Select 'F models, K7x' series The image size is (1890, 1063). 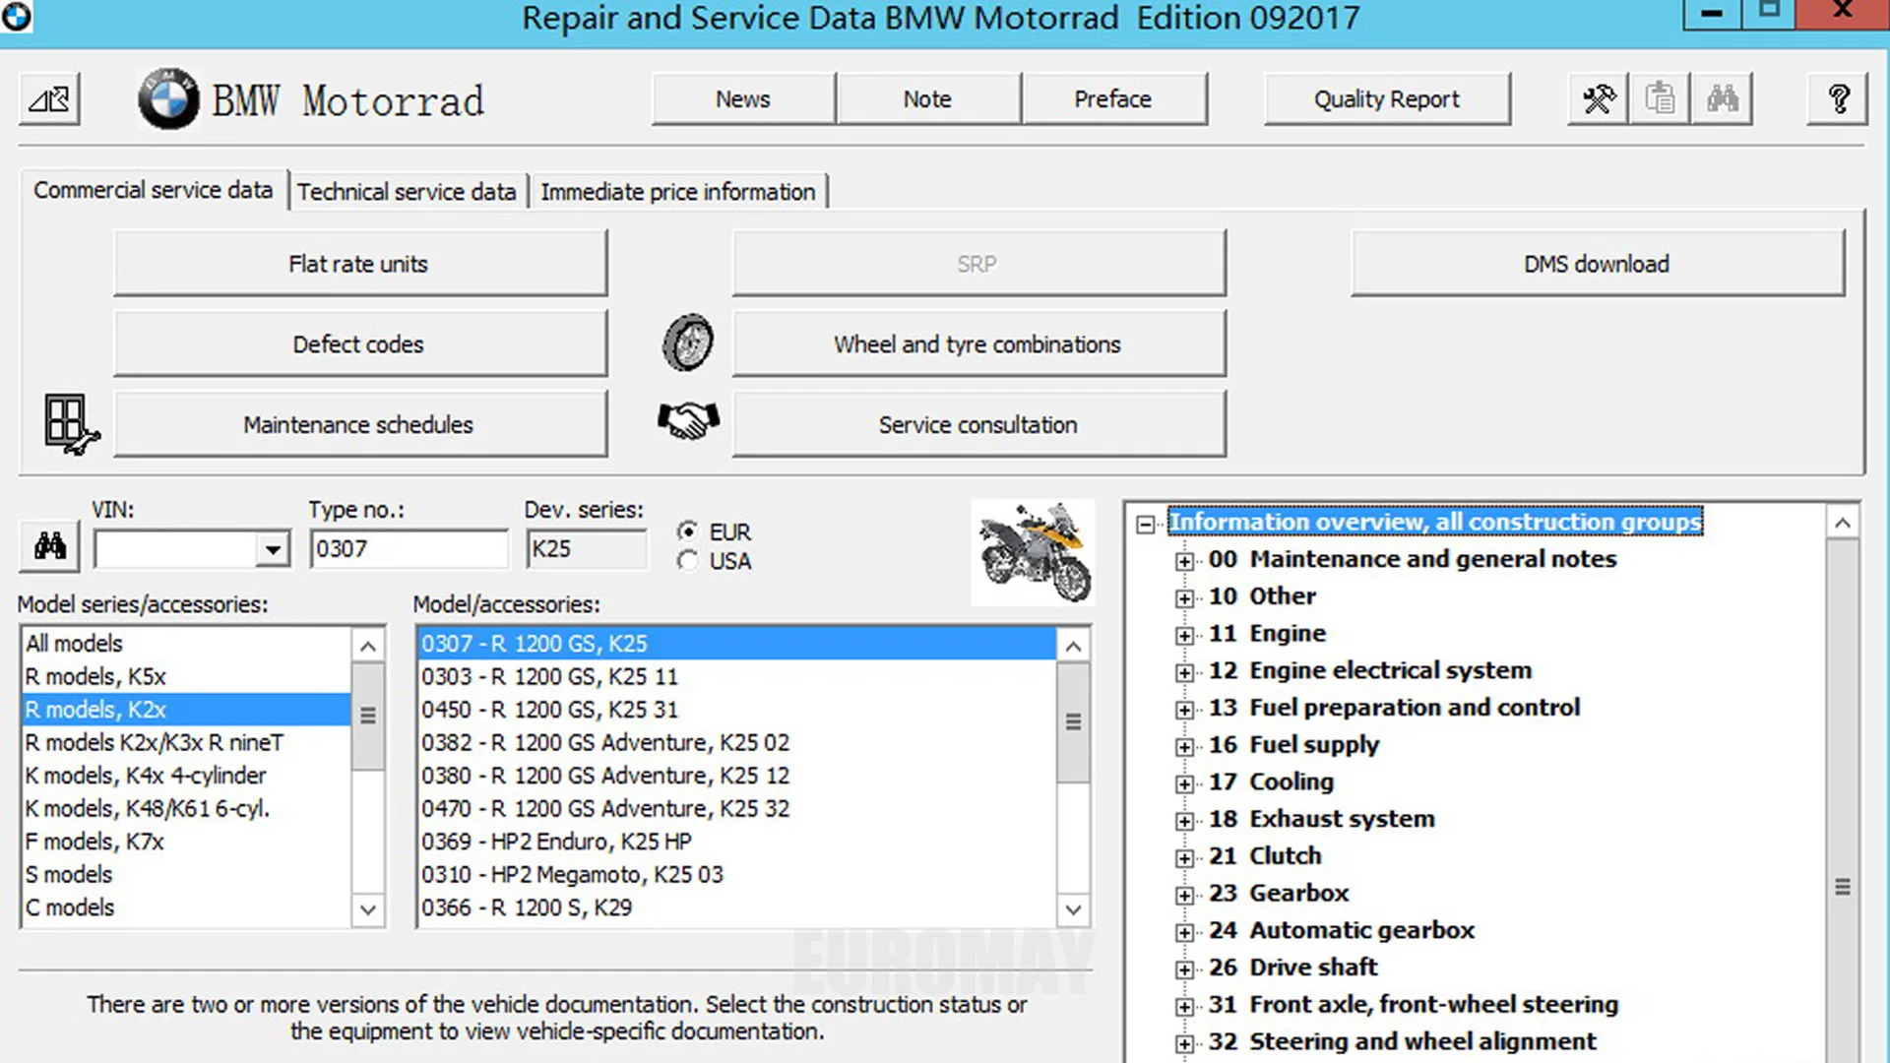(x=186, y=842)
